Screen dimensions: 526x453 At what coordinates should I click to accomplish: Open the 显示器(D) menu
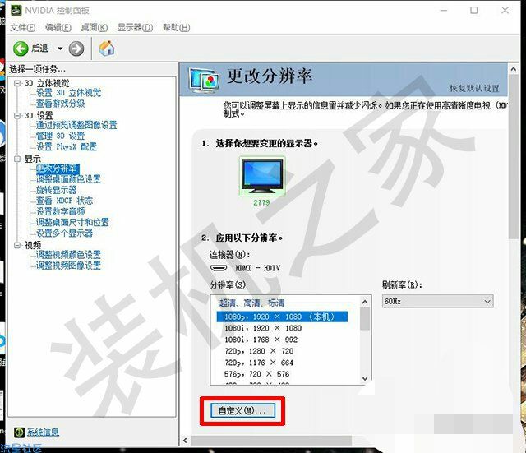click(x=135, y=27)
